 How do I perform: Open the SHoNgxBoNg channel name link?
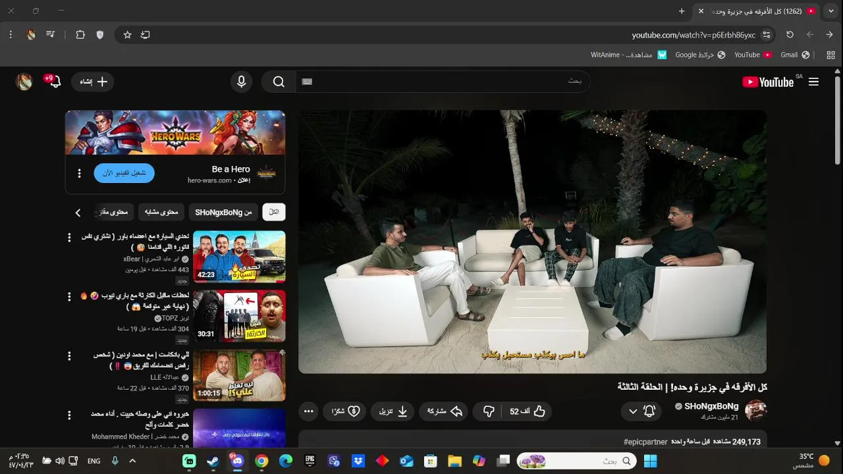point(711,406)
